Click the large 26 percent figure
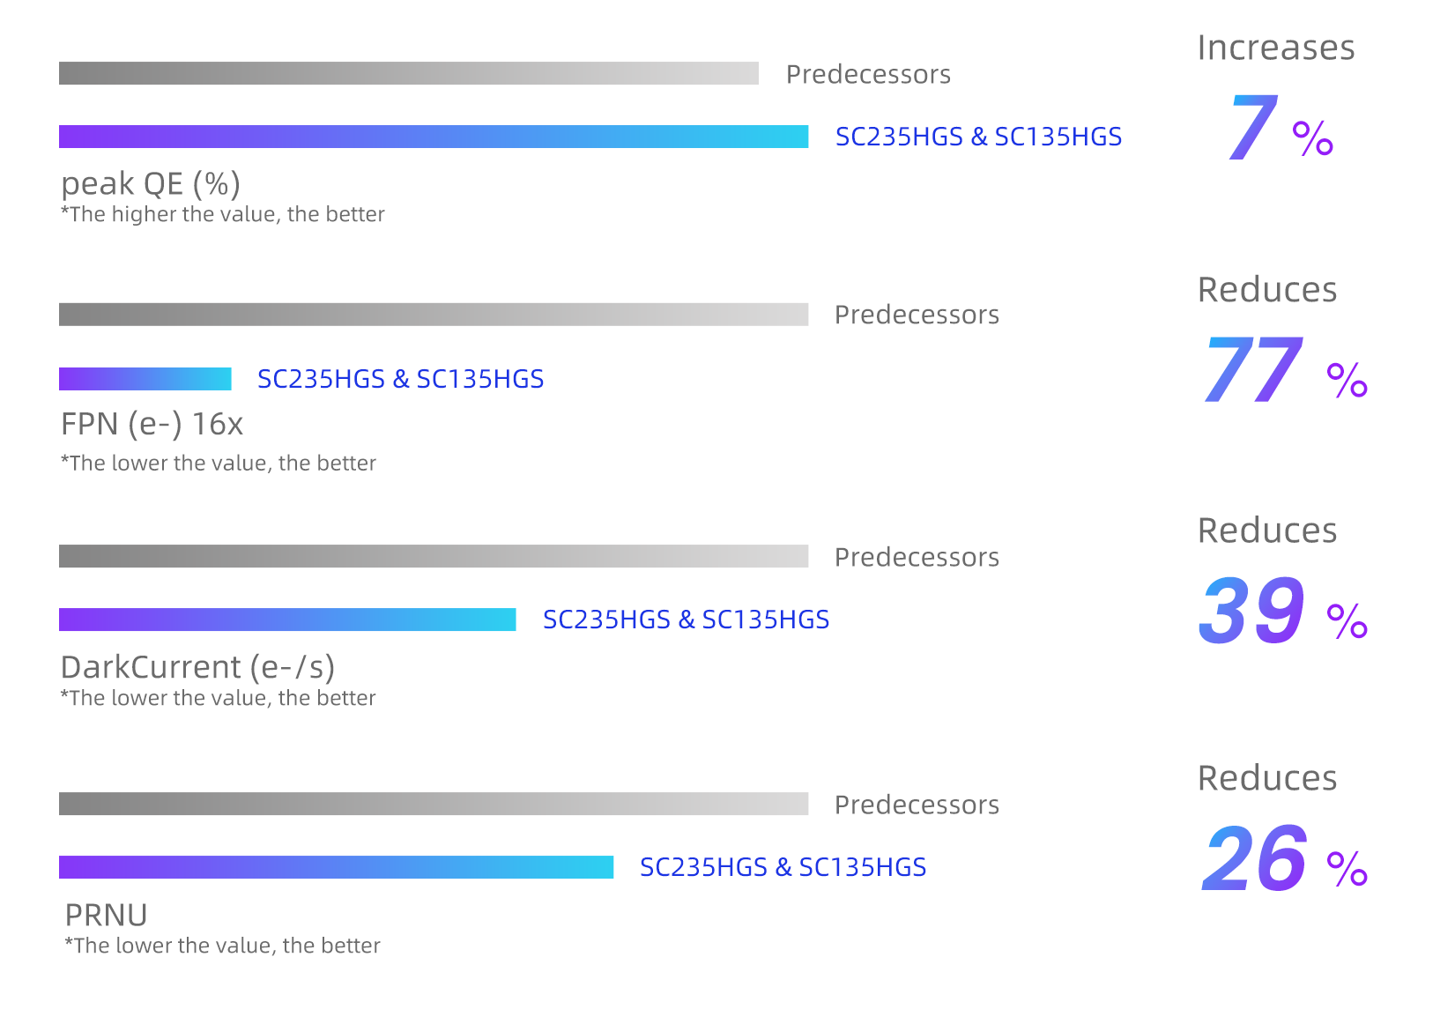The image size is (1455, 1024). click(x=1254, y=858)
